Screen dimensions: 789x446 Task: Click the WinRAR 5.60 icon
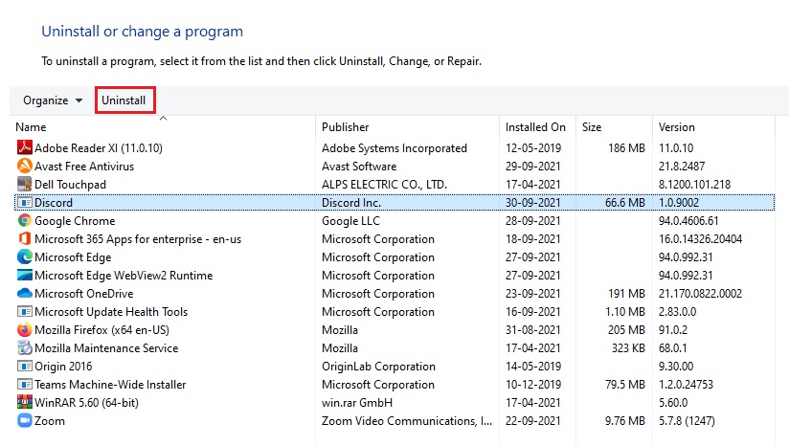pos(24,402)
